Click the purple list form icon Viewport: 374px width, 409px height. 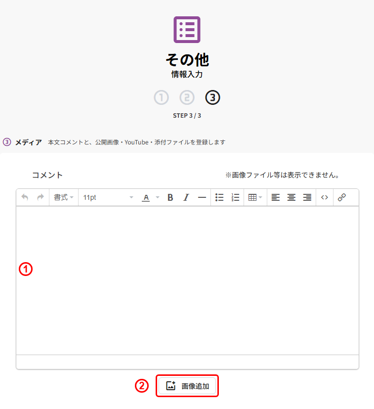pyautogui.click(x=187, y=30)
